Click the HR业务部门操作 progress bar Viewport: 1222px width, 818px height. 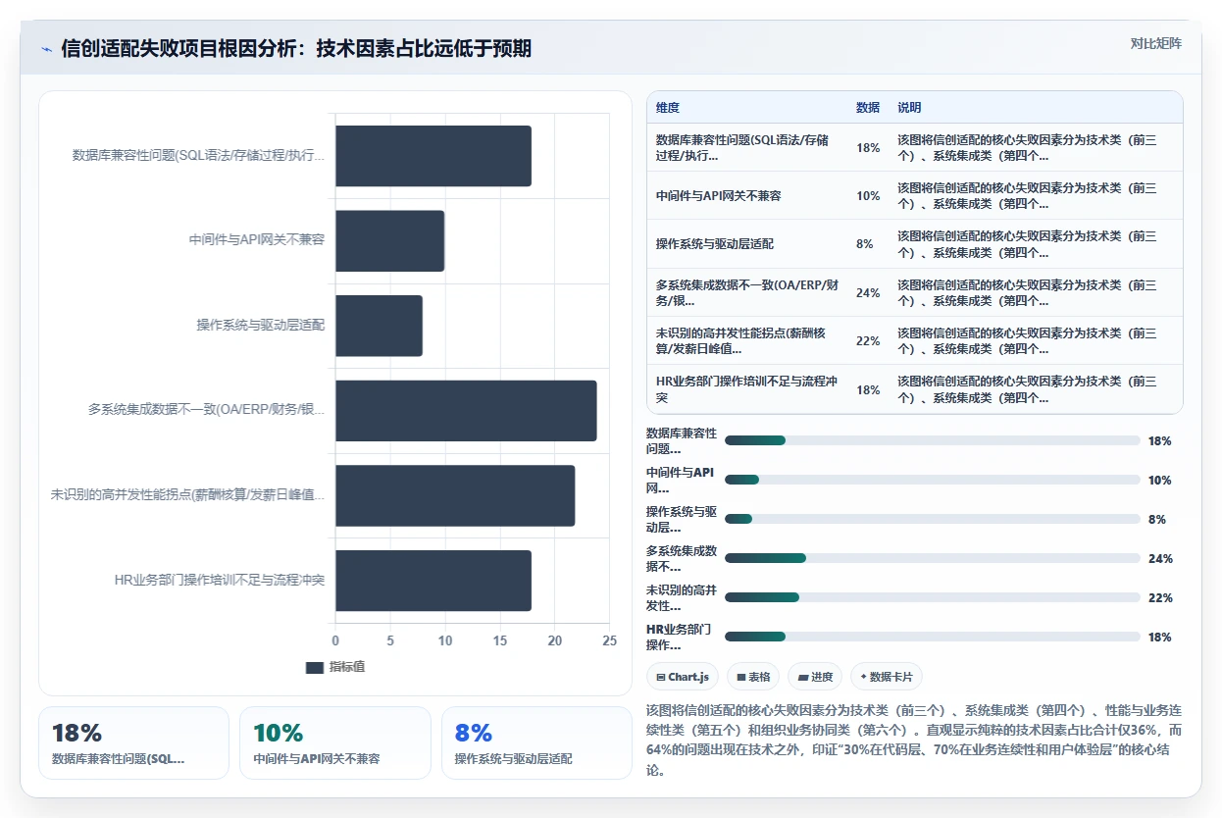(x=933, y=637)
